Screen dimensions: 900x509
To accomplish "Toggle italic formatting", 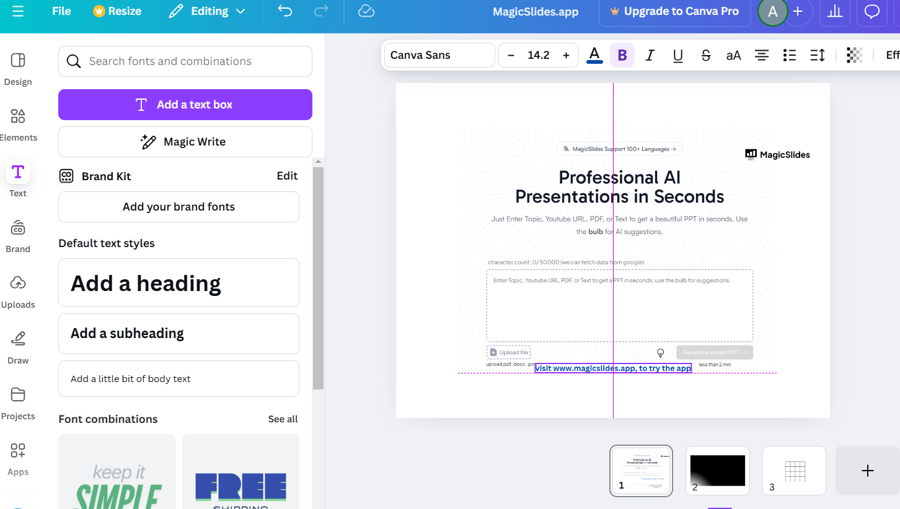I will click(650, 55).
